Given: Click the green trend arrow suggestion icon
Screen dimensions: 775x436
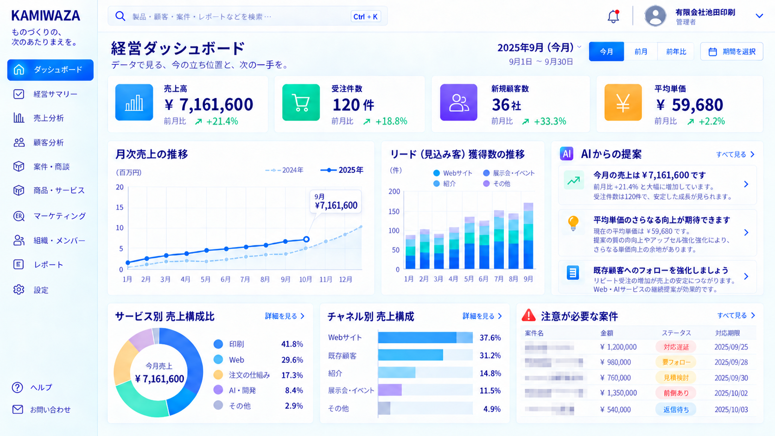Looking at the screenshot, I should click(x=573, y=180).
